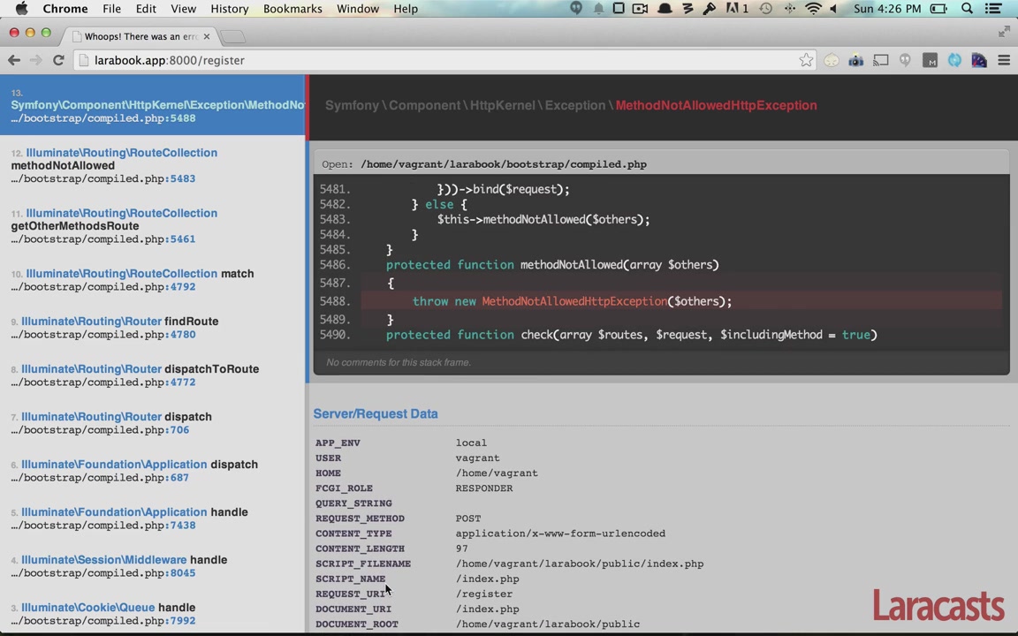Select the 'Whoops! There was an error' tab
The height and width of the screenshot is (636, 1018).
[141, 36]
